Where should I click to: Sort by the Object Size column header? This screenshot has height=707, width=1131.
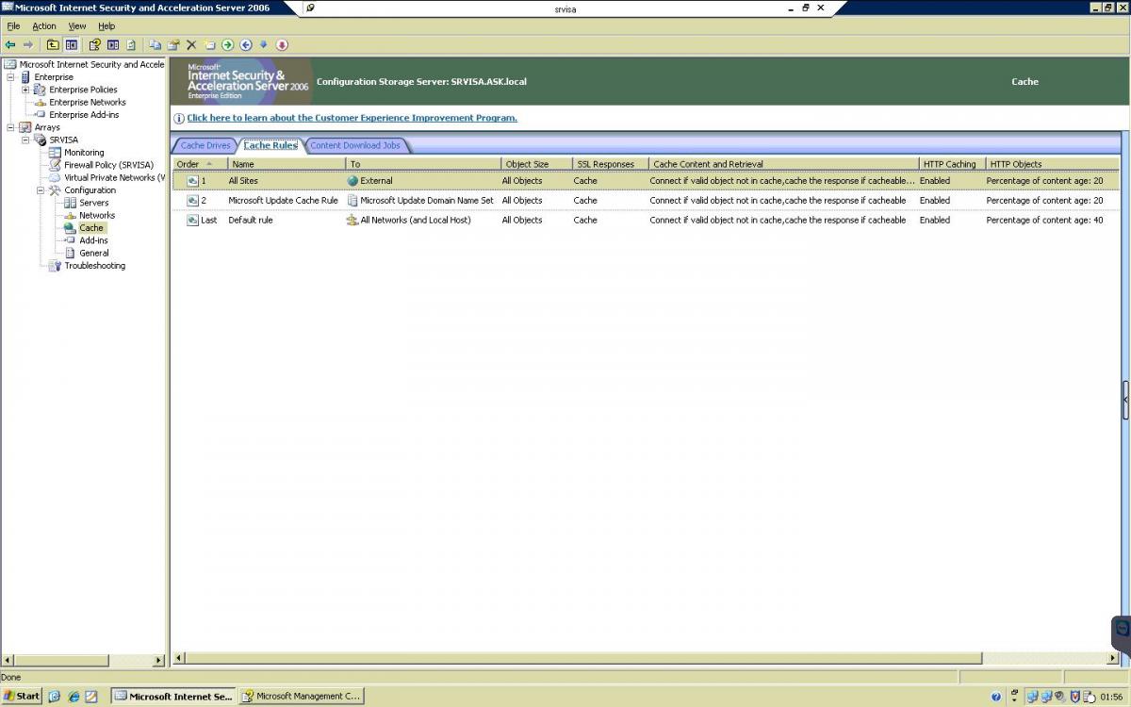coord(537,164)
